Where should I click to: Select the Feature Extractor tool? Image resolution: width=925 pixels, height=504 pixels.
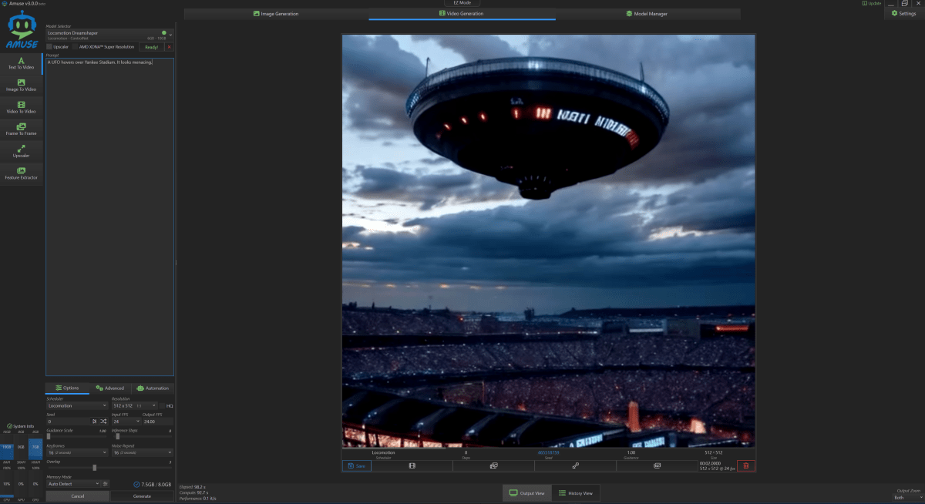point(21,173)
